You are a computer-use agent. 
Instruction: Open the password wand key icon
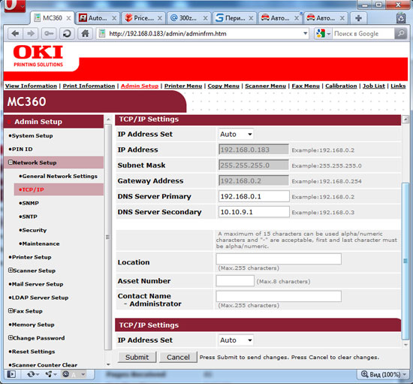[49, 34]
